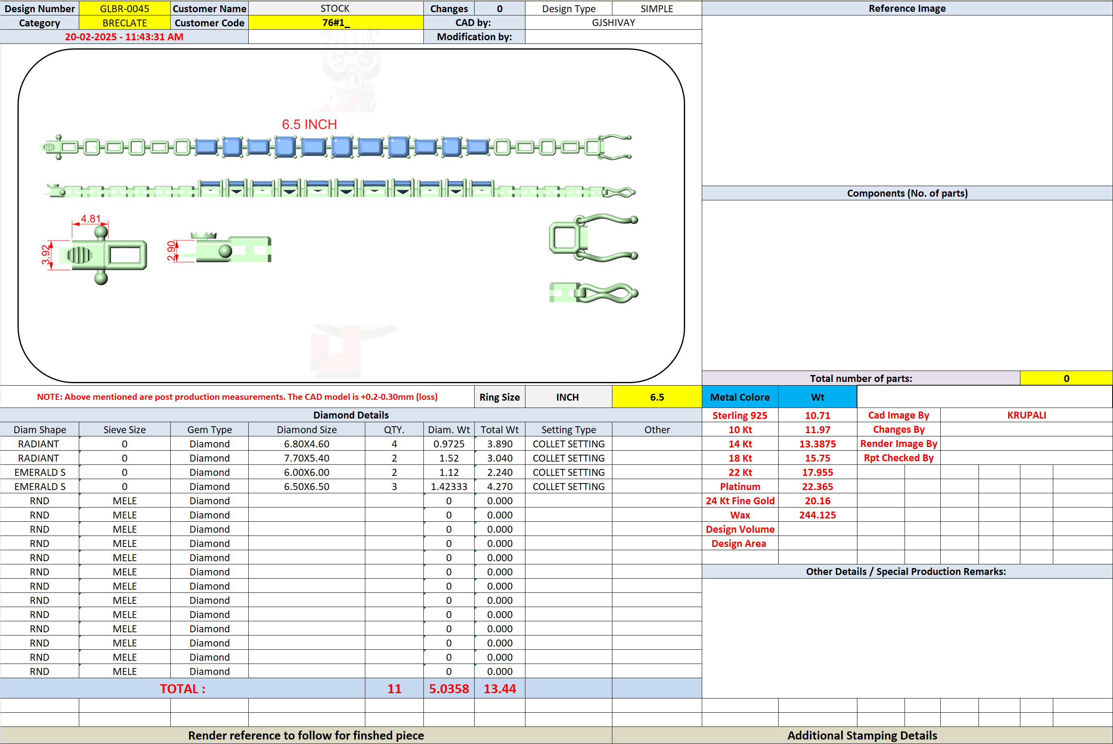This screenshot has width=1113, height=744.
Task: Click the TOTAL quantity 11 cell
Action: click(x=394, y=688)
